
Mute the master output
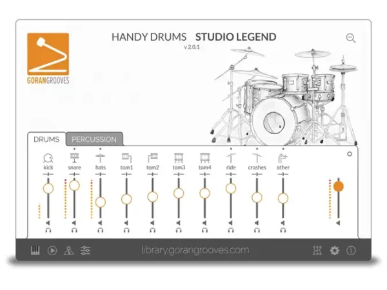click(338, 223)
